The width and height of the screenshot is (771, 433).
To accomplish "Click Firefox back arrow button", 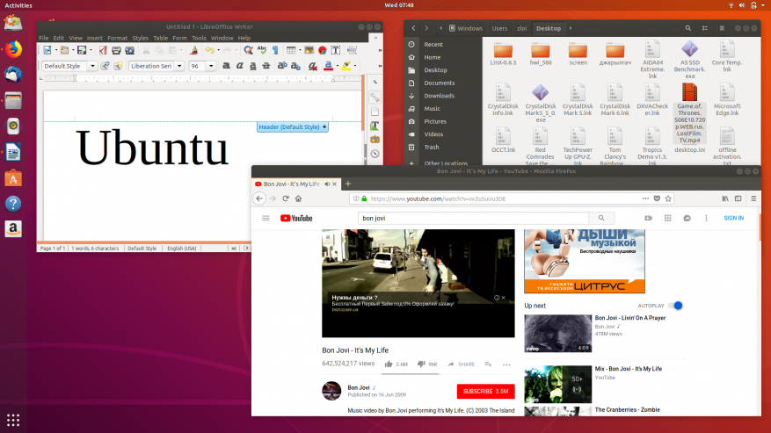I will click(259, 198).
